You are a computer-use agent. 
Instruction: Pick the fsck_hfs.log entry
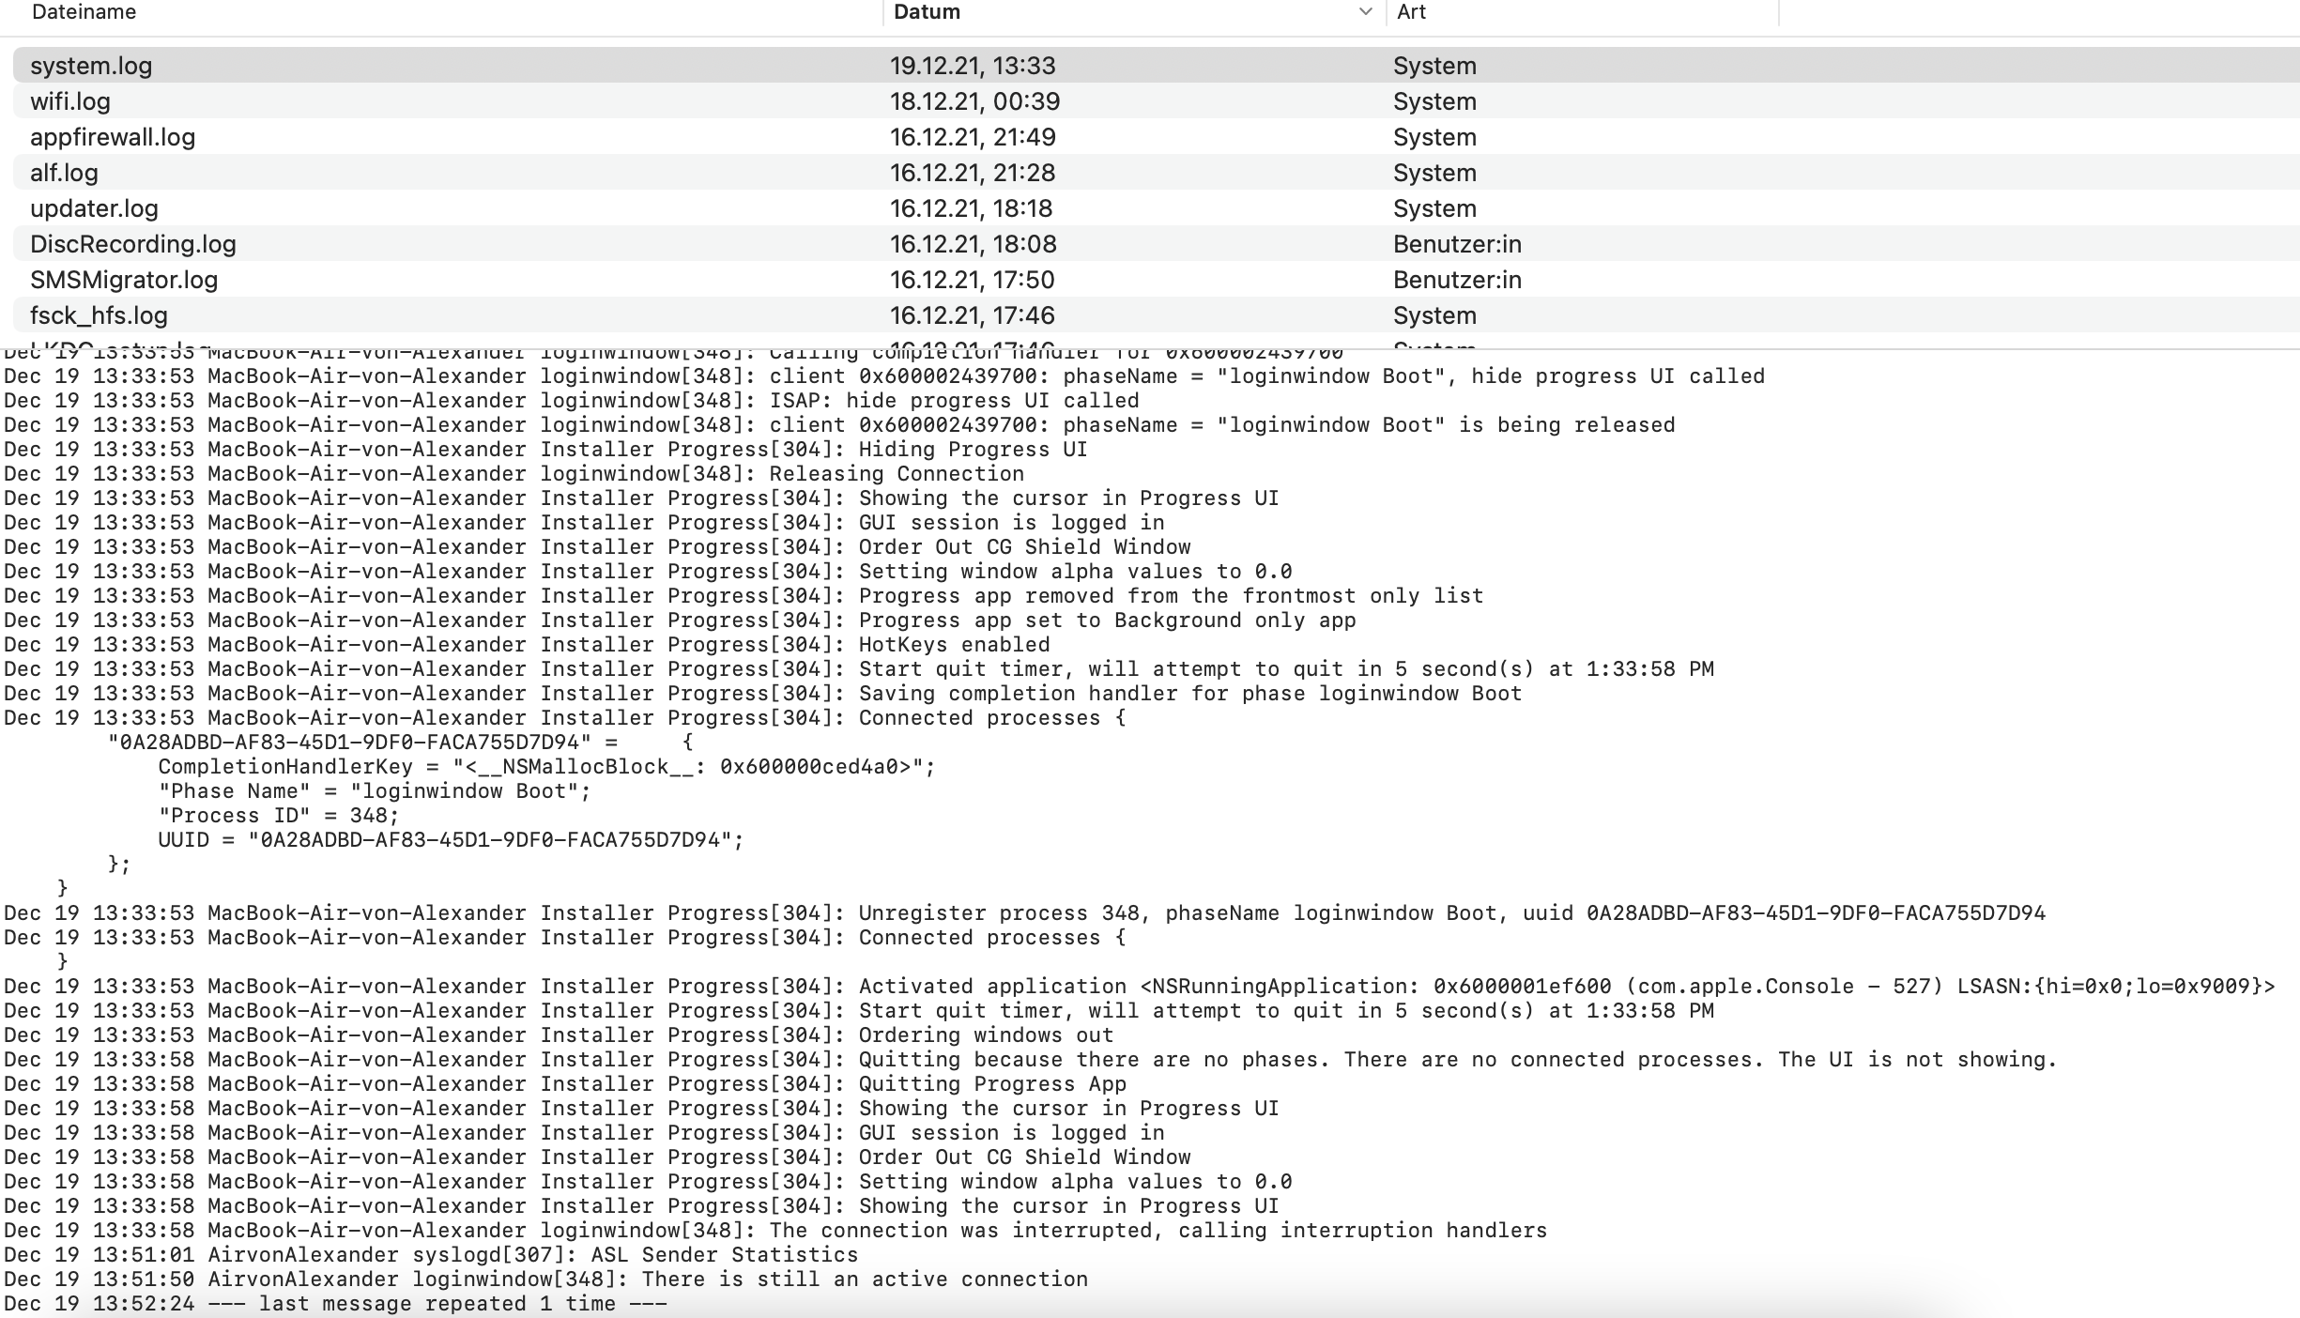tap(99, 315)
